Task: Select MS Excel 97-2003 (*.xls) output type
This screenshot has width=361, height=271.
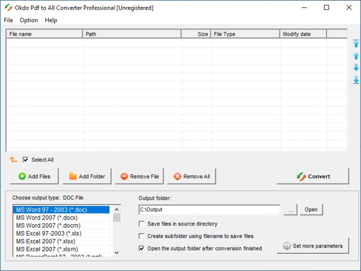Action: (61, 233)
